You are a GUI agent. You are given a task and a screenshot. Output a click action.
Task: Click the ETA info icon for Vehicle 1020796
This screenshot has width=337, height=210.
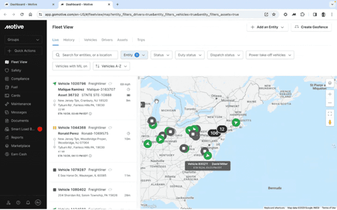[x=90, y=114]
